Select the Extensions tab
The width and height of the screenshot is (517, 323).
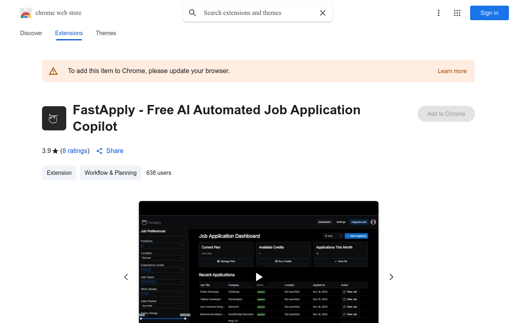point(69,33)
